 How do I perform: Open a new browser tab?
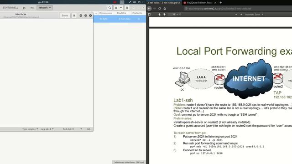pyautogui.click(x=221, y=3)
